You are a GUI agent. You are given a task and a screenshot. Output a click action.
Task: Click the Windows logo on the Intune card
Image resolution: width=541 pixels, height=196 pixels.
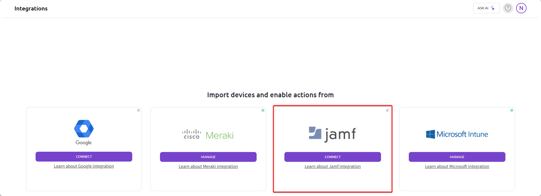click(x=430, y=134)
